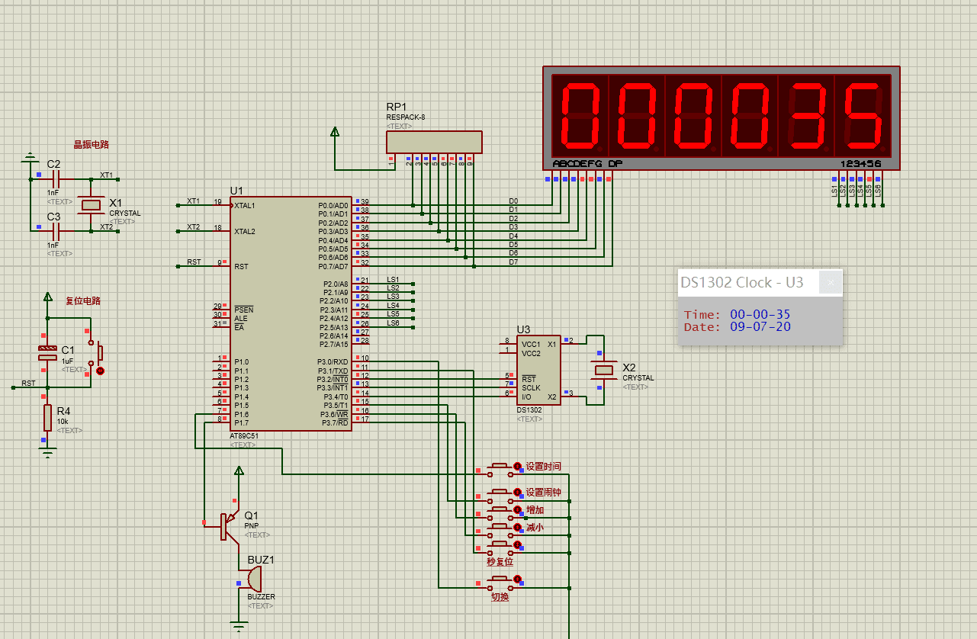Toggle the red latch actuator of 切换 button
The width and height of the screenshot is (977, 639).
517,580
